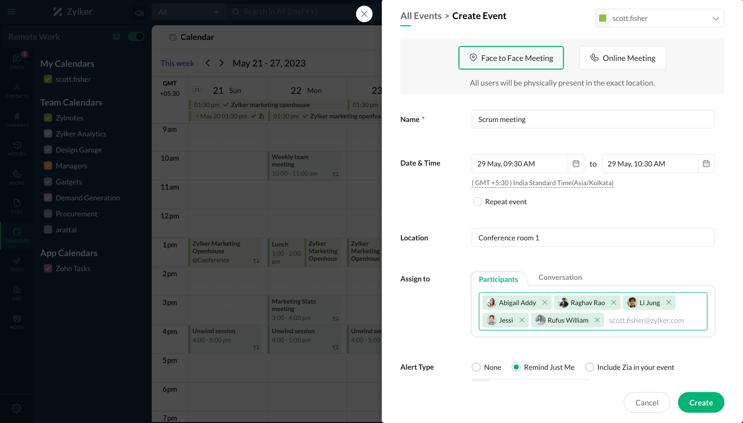This screenshot has width=743, height=423.
Task: Toggle the Zylker Analytics calendar checkbox
Action: [x=48, y=134]
